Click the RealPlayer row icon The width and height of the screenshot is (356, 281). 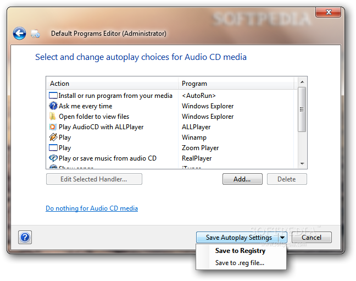[53, 158]
